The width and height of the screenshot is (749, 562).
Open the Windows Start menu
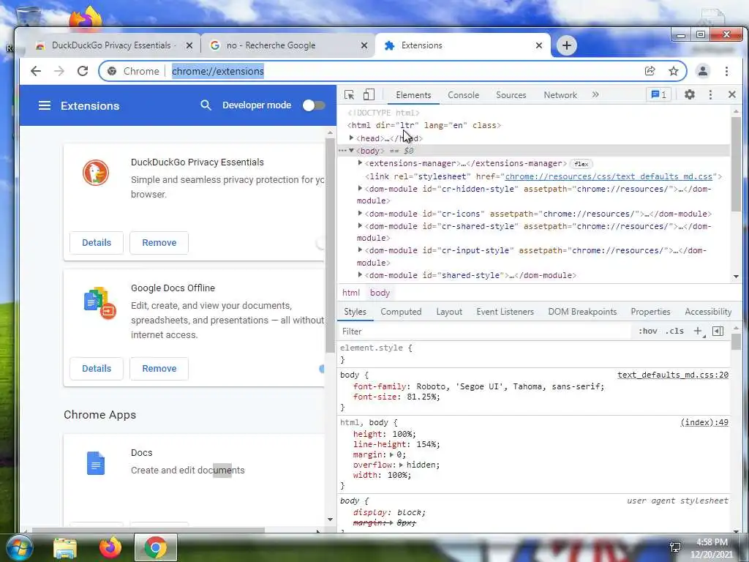tap(18, 547)
